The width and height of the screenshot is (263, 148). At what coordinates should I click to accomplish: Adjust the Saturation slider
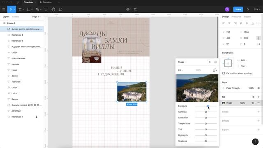pos(206,118)
